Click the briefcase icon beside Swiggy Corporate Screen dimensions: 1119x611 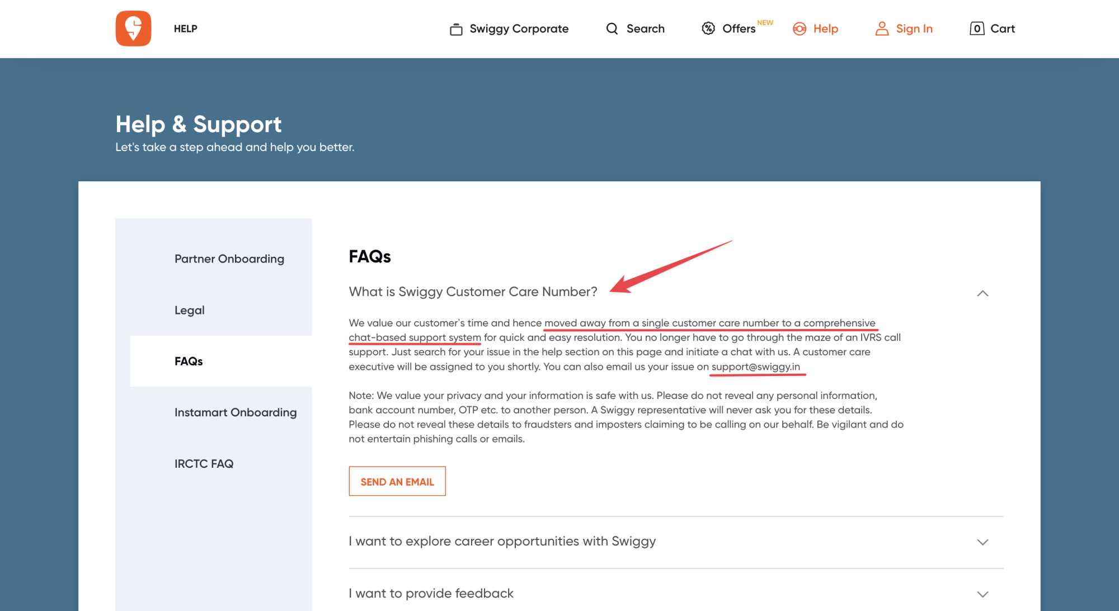456,29
